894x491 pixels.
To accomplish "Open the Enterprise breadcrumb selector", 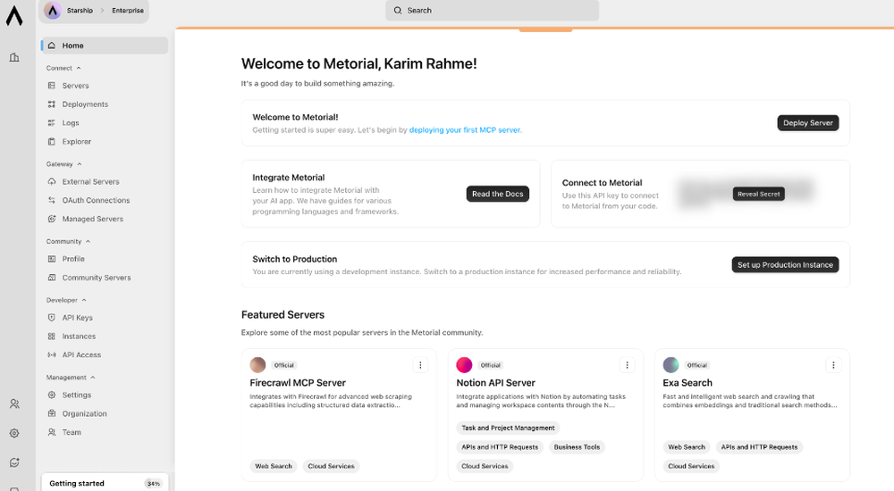I will click(128, 10).
